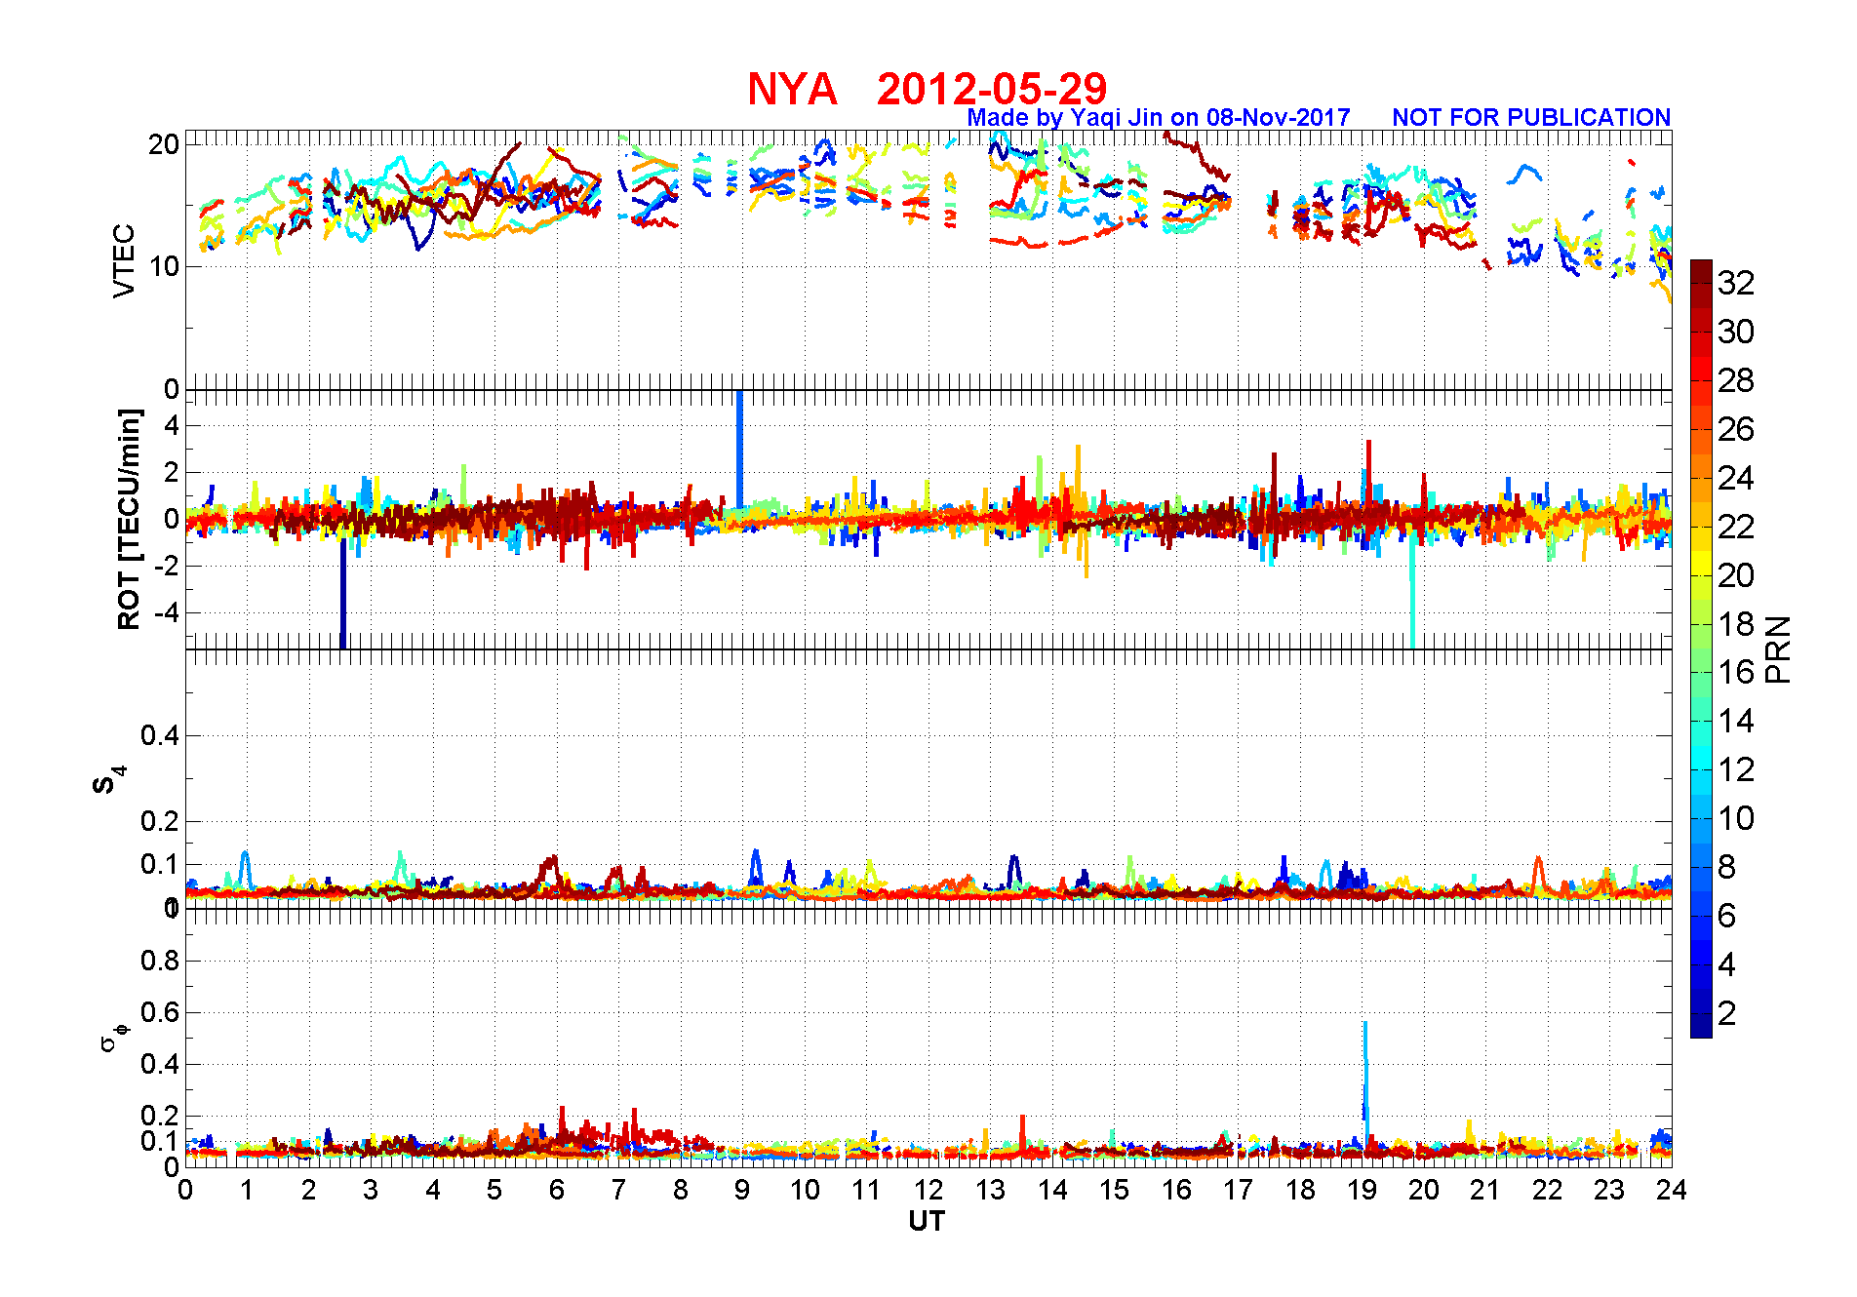Click the '0.2' tick on the S4 axis

tap(160, 821)
